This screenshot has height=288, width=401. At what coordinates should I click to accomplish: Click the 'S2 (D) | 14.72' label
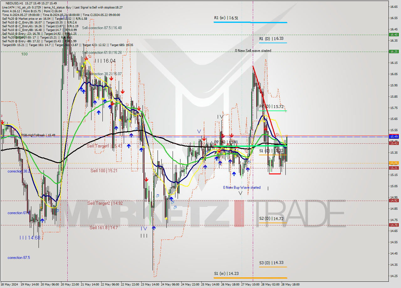coord(271,219)
